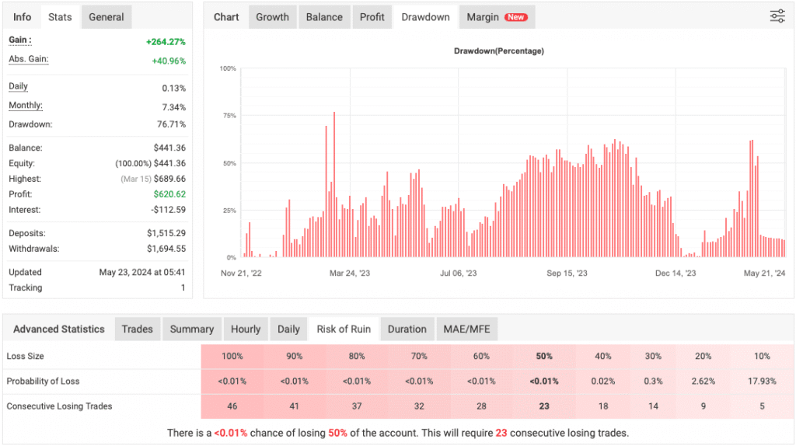Switch chart to Growth tab
Image resolution: width=796 pixels, height=446 pixels.
point(272,17)
